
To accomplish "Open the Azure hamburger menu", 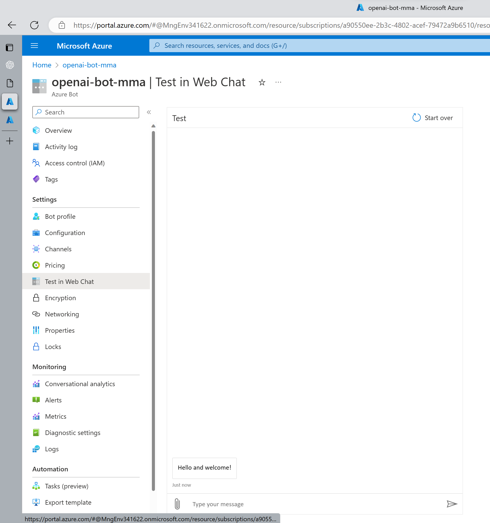I will [x=35, y=46].
